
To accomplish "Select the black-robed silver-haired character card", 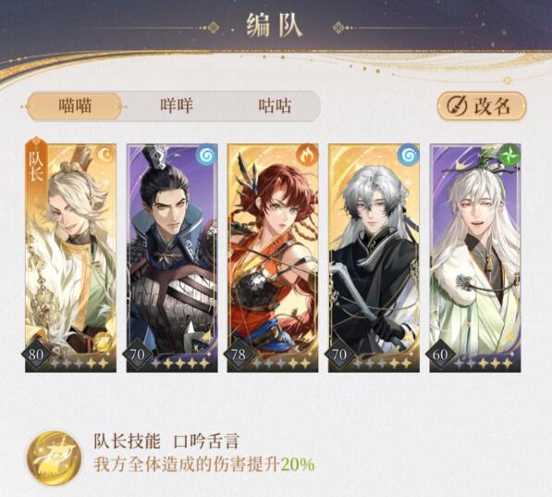I will click(374, 257).
